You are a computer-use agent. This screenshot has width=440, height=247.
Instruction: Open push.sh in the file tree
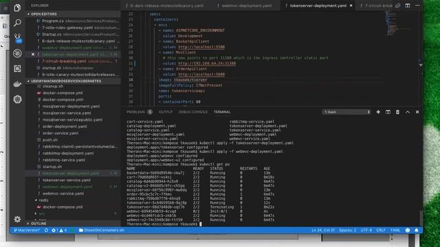tap(50, 140)
